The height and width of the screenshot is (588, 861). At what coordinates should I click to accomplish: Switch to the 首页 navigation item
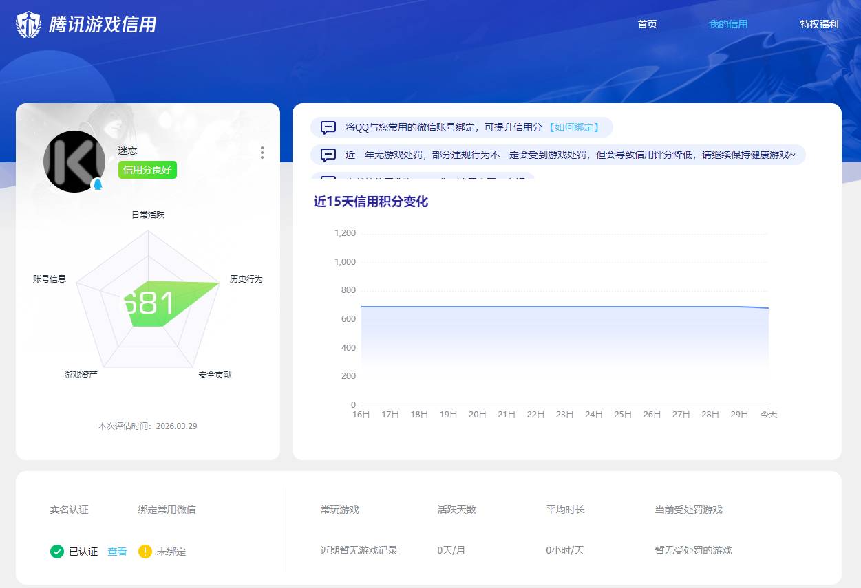647,24
